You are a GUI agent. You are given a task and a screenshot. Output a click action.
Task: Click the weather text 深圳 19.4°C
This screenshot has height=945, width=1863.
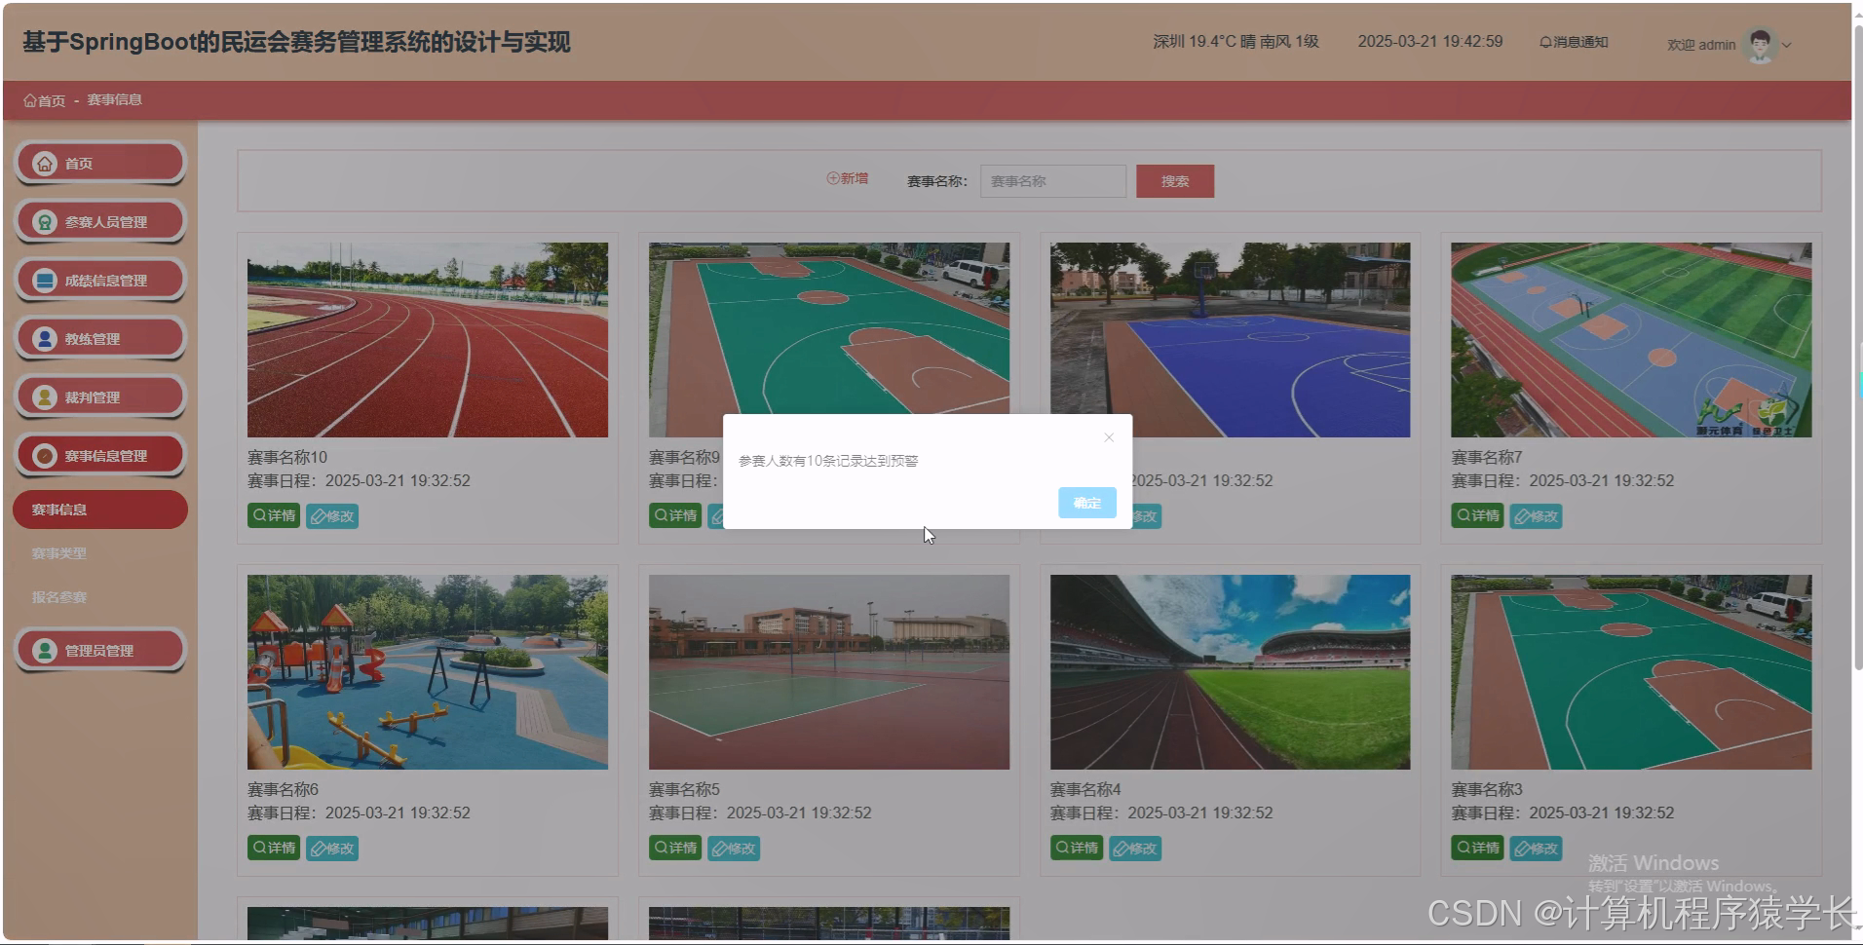(x=1236, y=42)
